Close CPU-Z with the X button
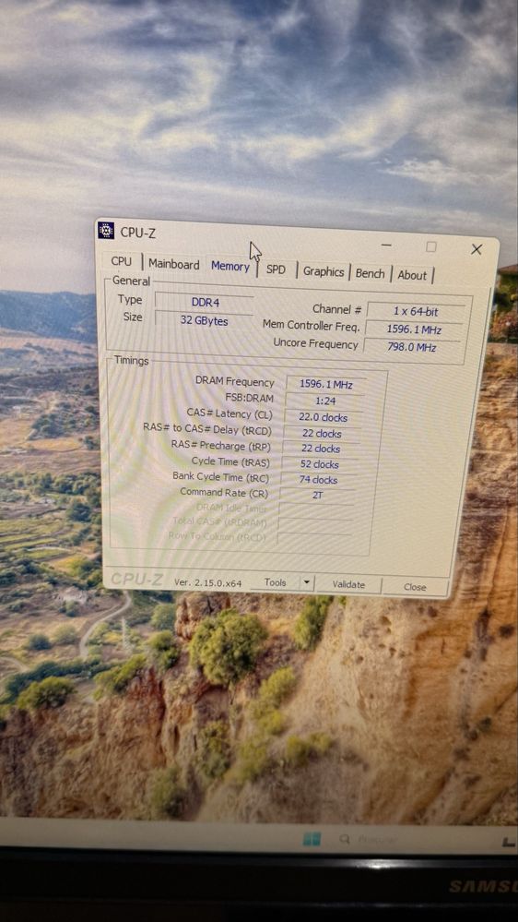Screen dimensions: 518x922 click(477, 249)
